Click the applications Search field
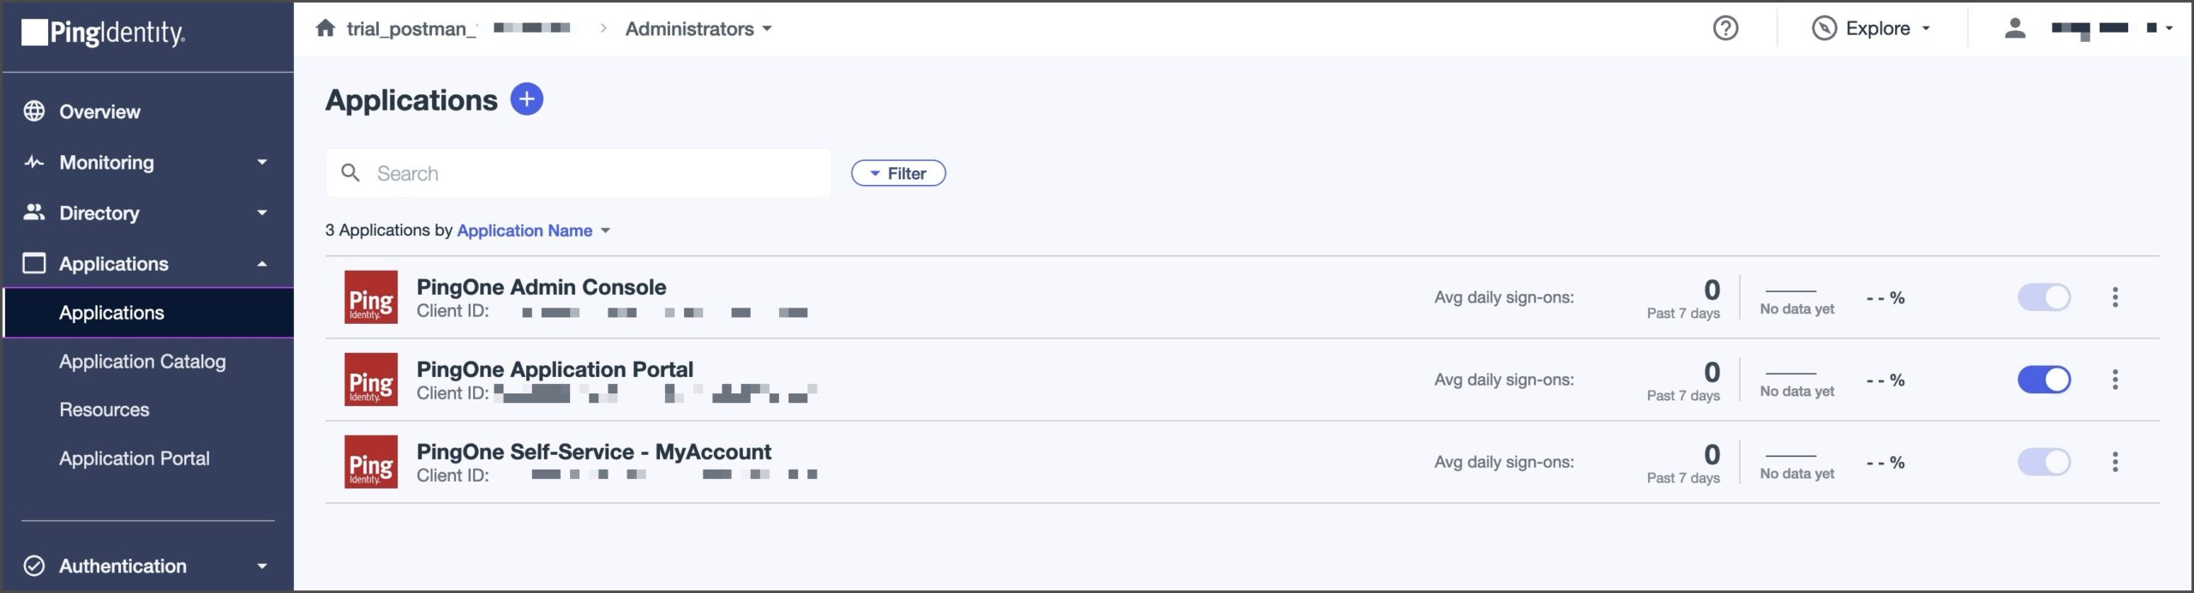 tap(578, 173)
